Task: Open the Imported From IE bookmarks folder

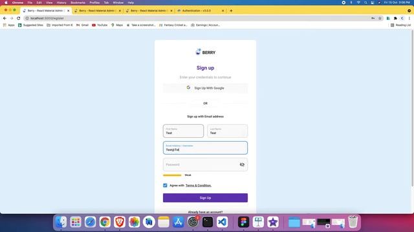Action: (x=60, y=25)
